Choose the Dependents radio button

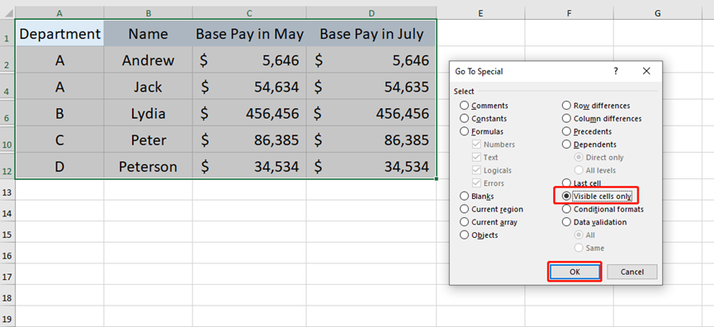pyautogui.click(x=566, y=145)
